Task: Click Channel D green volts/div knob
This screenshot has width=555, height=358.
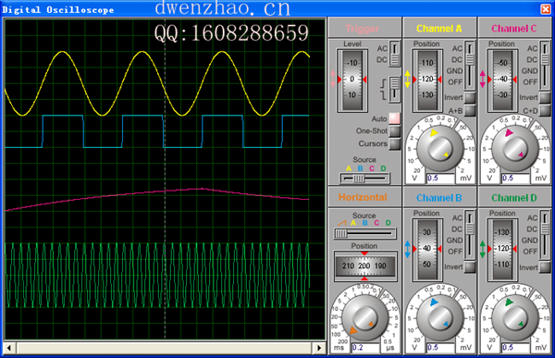Action: 514,318
